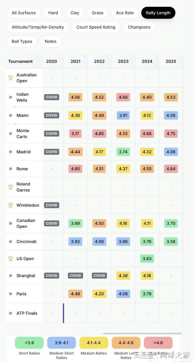Switch to the All Surfaces tab
This screenshot has width=194, height=362.
click(x=24, y=13)
